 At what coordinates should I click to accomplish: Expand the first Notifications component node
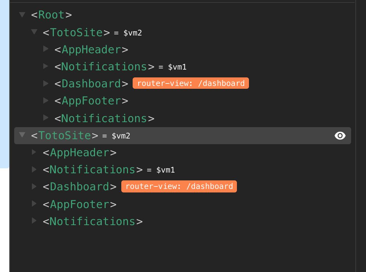pyautogui.click(x=46, y=66)
